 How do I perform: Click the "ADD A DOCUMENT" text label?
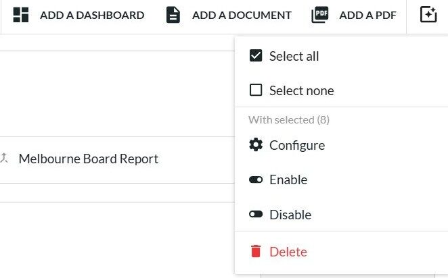point(242,15)
